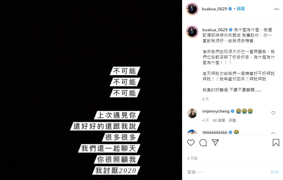Open the tikkkkkkkkkk username link
This screenshot has width=283, height=180.
click(x=215, y=132)
